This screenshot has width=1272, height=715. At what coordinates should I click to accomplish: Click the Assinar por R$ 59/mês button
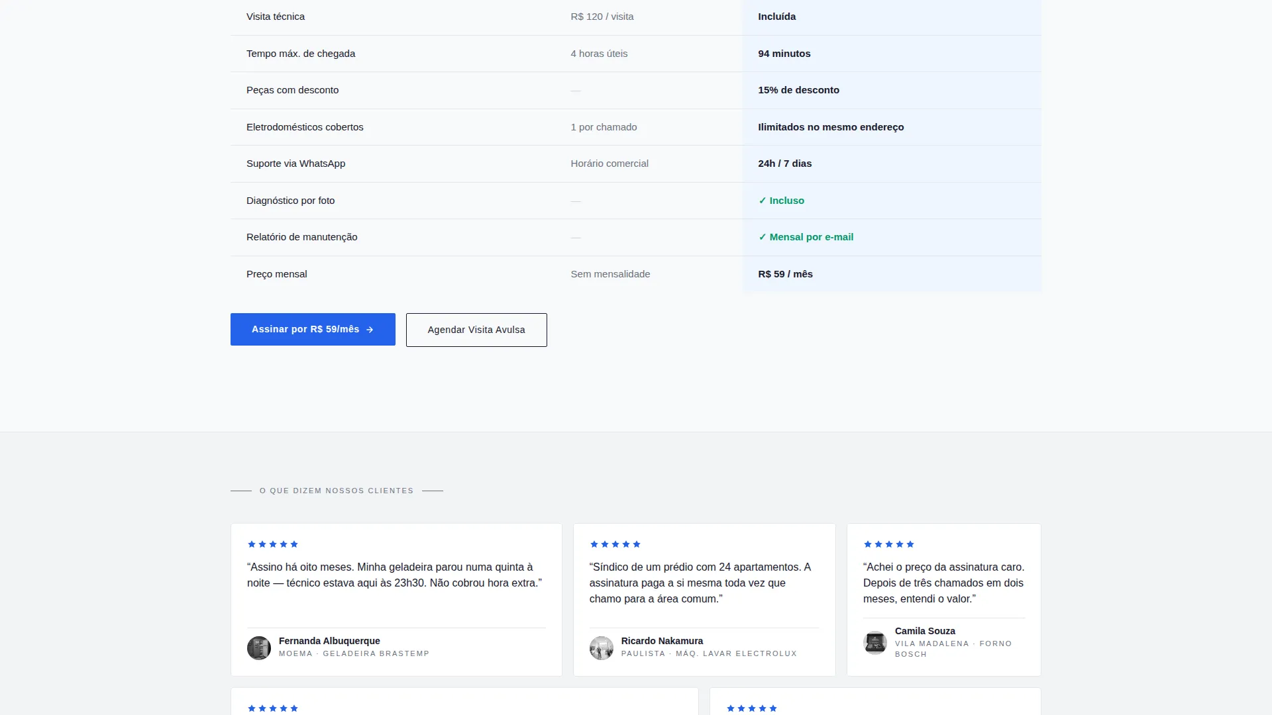[x=313, y=329]
